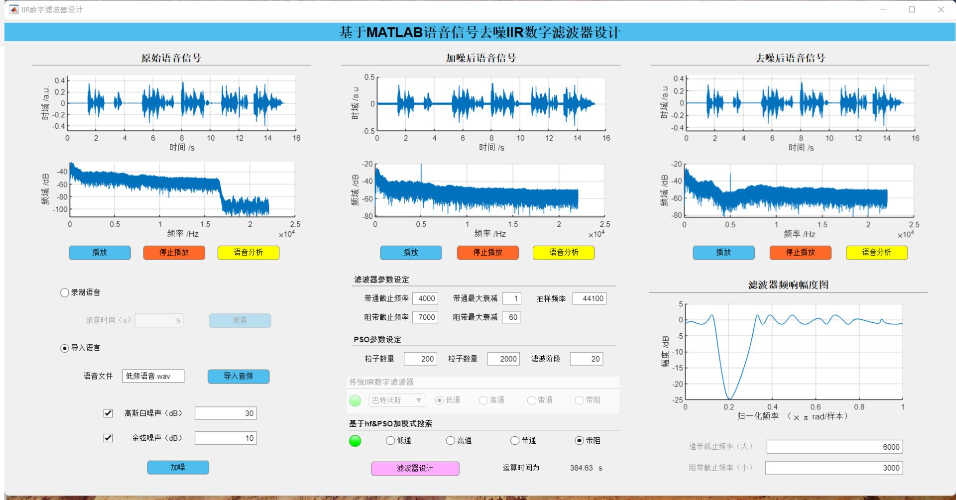Minimize the IIR数字滤波器设计 window
The width and height of the screenshot is (956, 500).
click(x=883, y=9)
